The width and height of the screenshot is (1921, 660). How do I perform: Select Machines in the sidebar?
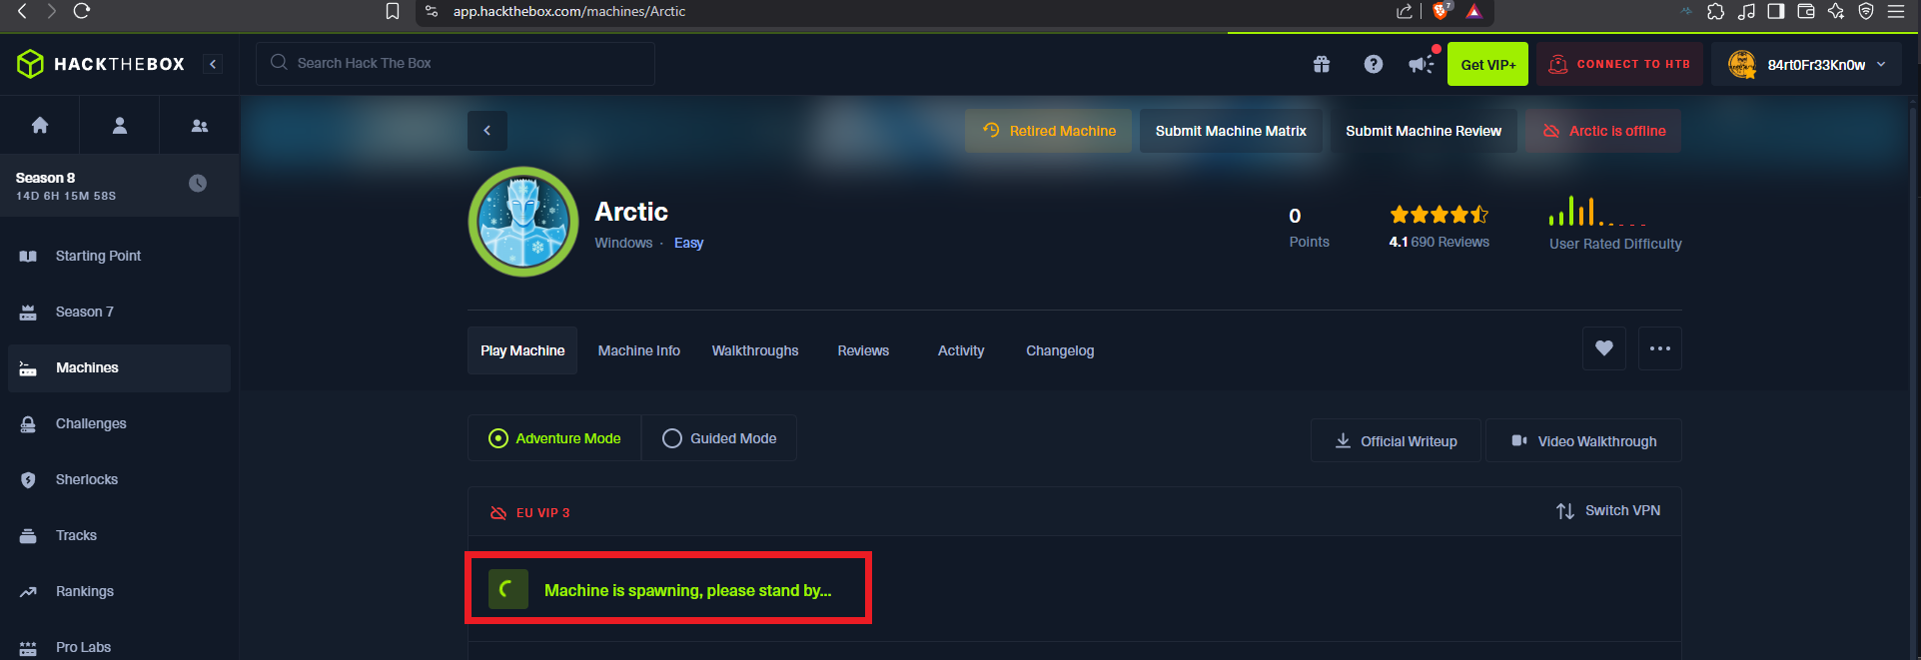tap(119, 367)
